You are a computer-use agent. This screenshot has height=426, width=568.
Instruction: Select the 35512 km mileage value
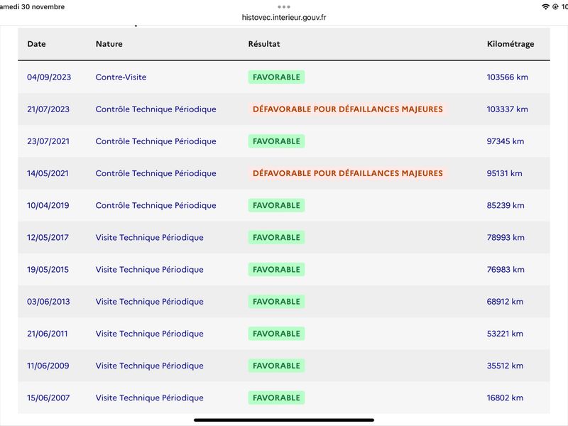(x=505, y=366)
